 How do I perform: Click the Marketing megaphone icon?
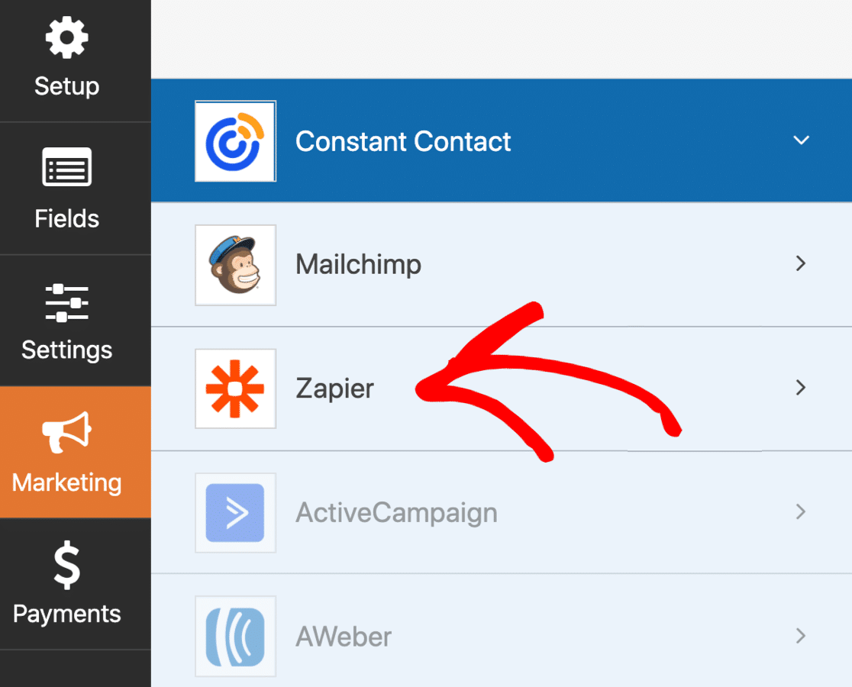66,433
